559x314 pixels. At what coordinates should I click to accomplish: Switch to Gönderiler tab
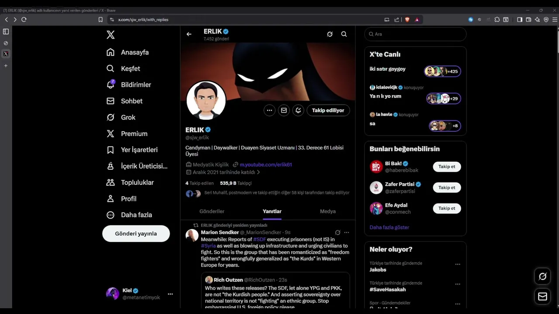[212, 211]
